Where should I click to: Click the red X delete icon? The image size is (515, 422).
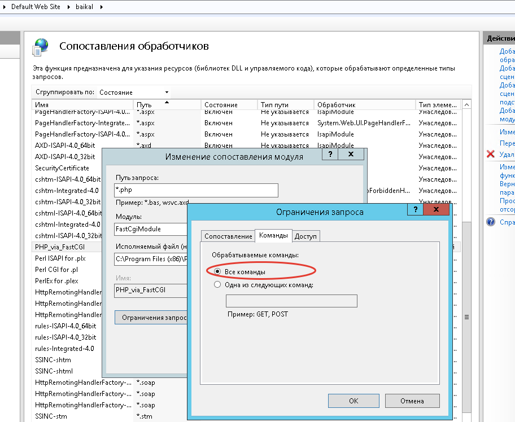pyautogui.click(x=490, y=155)
